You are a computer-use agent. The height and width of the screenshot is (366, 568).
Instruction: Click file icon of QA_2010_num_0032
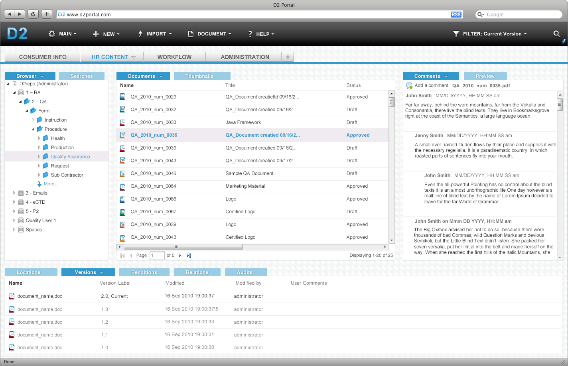[123, 109]
